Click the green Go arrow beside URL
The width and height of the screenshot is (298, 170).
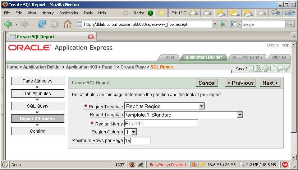tap(223, 24)
